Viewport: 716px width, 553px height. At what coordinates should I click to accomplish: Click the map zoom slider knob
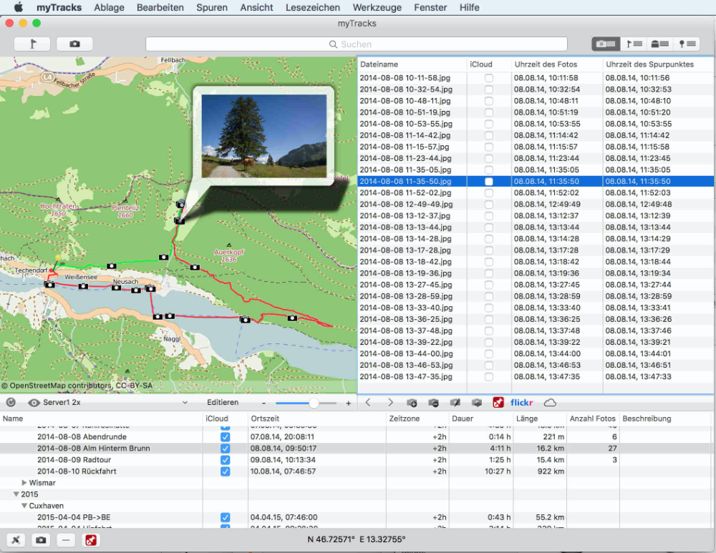click(314, 403)
